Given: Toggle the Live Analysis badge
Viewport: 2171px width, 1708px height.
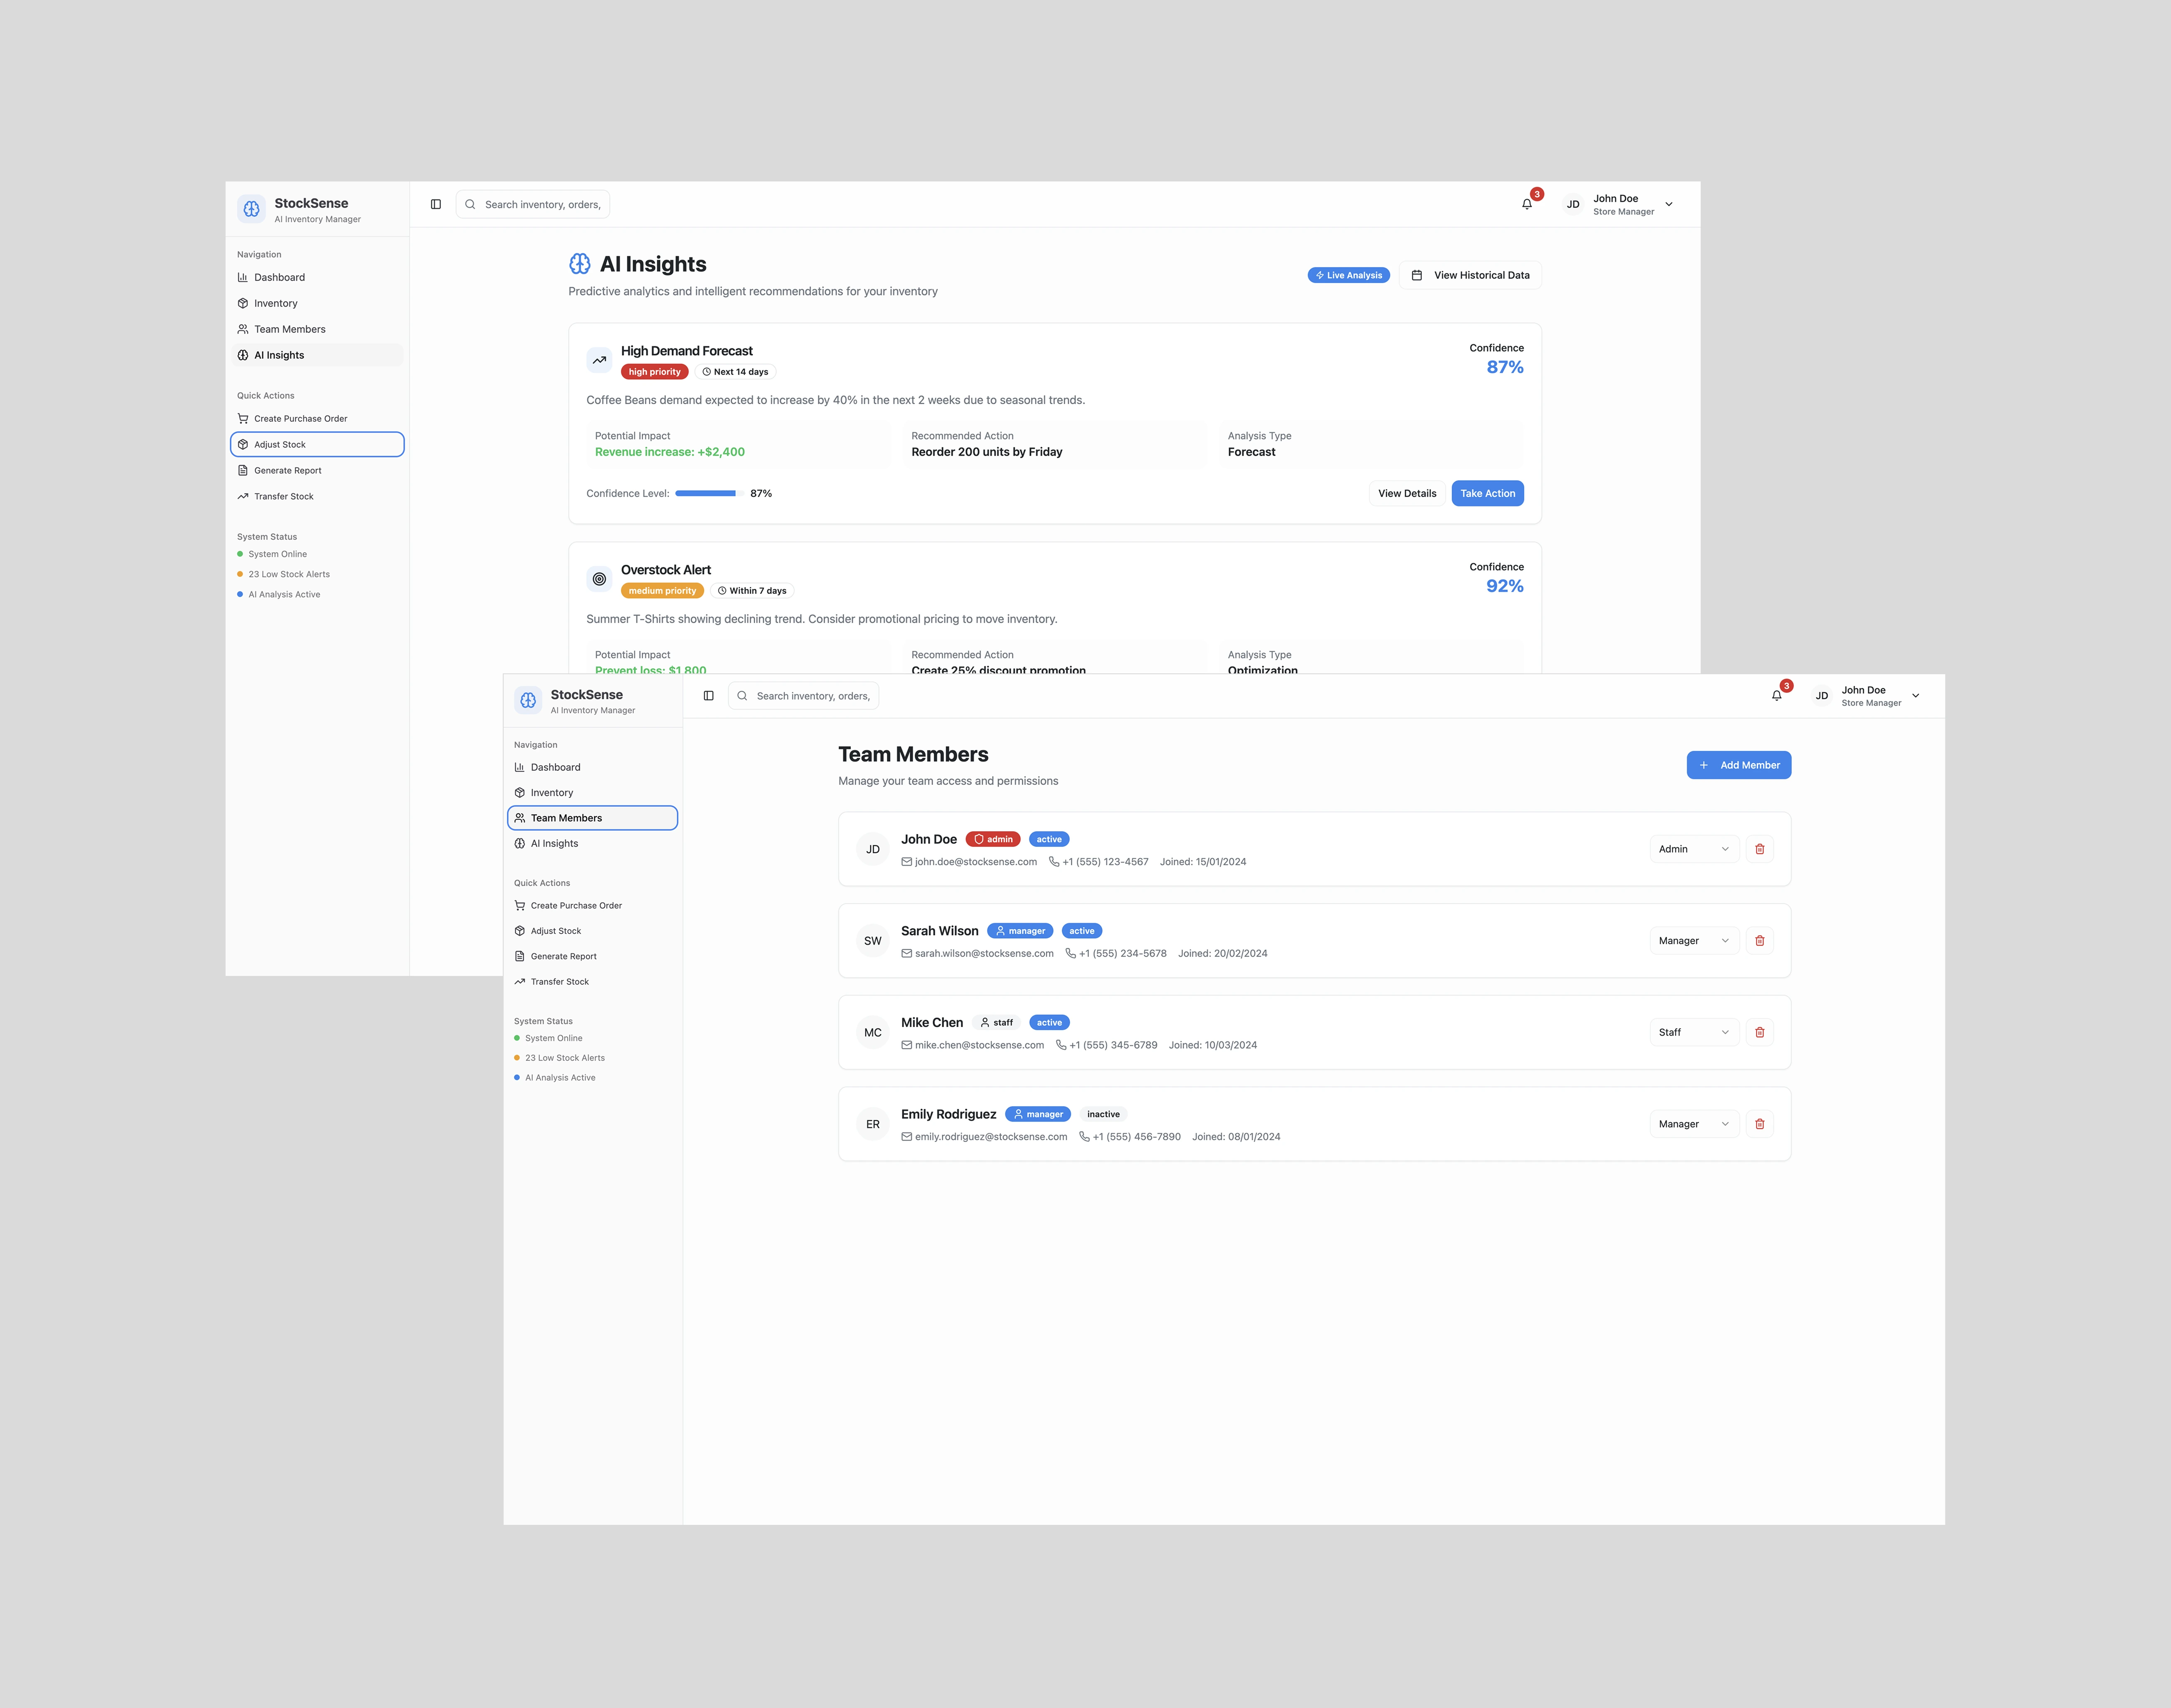Looking at the screenshot, I should coord(1348,275).
